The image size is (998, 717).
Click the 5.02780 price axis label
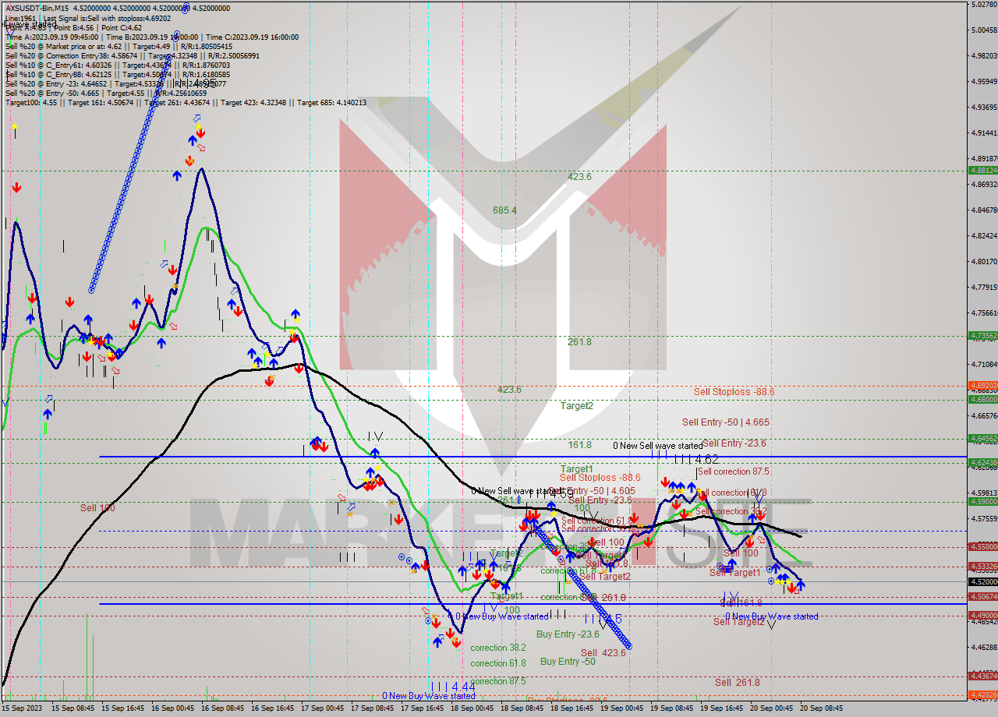(984, 4)
